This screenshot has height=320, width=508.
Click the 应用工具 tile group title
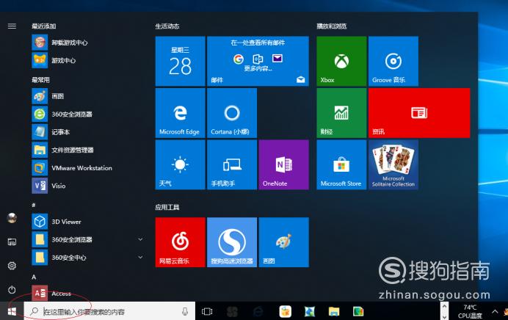point(167,207)
